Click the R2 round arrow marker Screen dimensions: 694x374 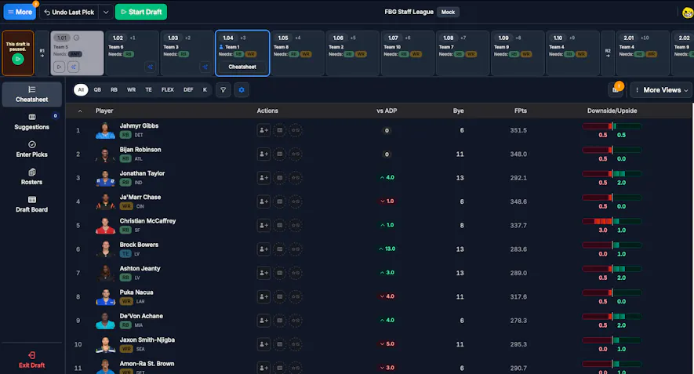(608, 53)
